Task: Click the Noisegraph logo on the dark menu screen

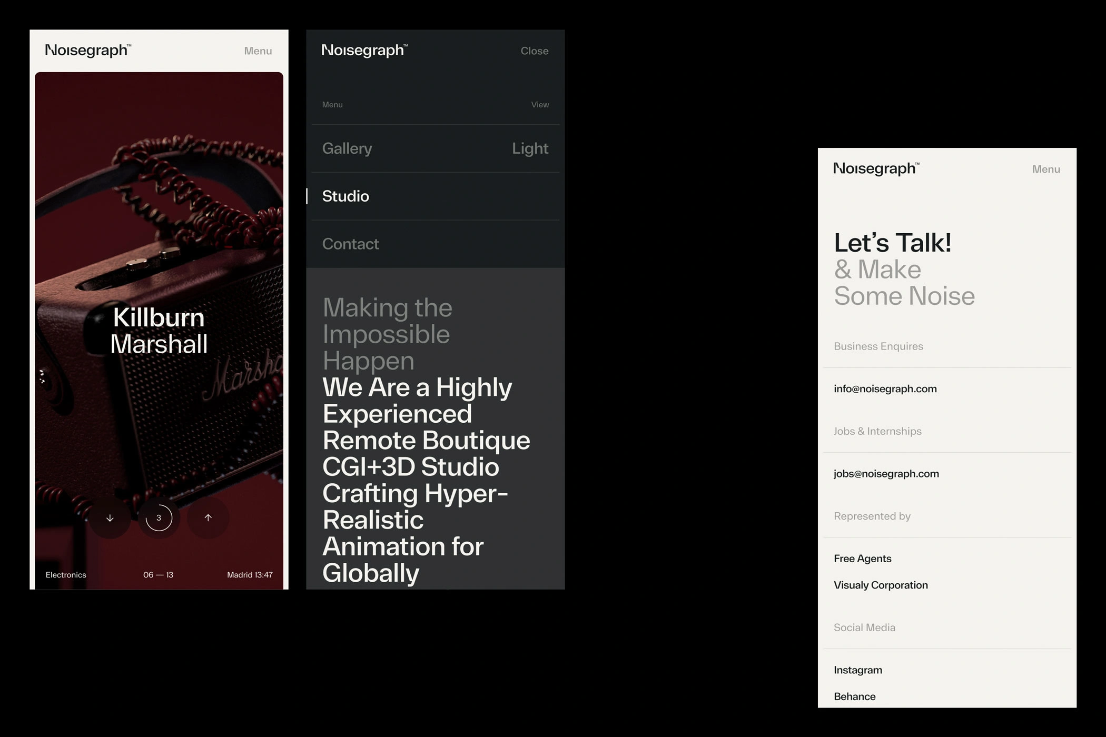Action: (x=364, y=51)
